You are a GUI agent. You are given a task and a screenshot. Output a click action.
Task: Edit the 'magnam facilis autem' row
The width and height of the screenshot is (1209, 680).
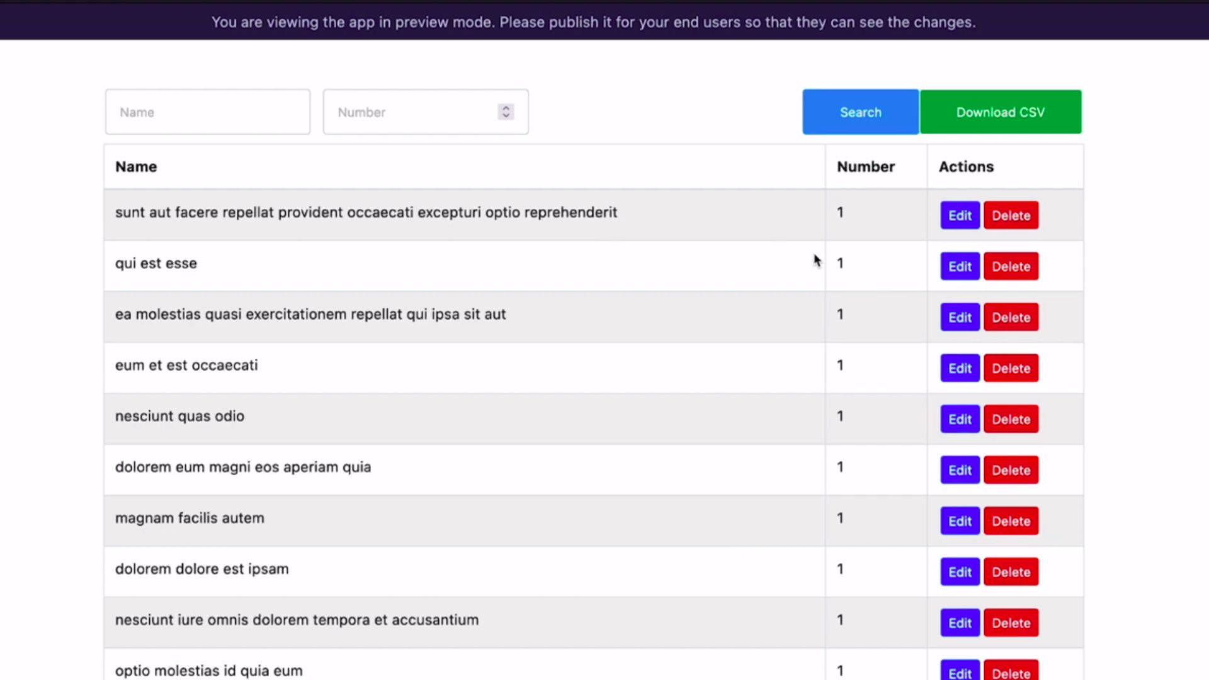click(960, 521)
